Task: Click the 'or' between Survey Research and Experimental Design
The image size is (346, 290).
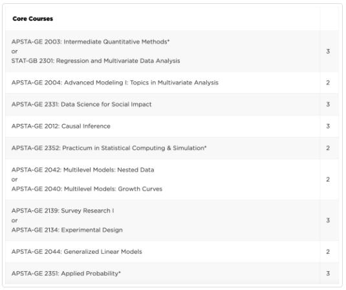Action: coord(15,220)
